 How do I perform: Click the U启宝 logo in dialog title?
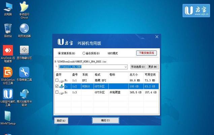click(65, 42)
